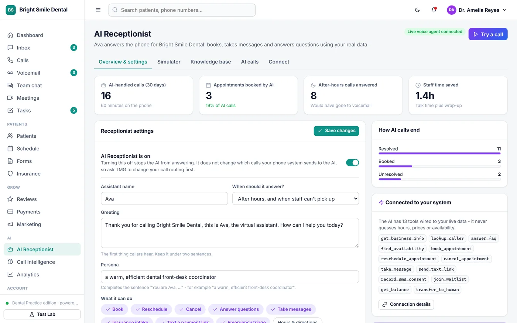This screenshot has width=517, height=323.
Task: Open Marketing page
Action: (x=42, y=224)
